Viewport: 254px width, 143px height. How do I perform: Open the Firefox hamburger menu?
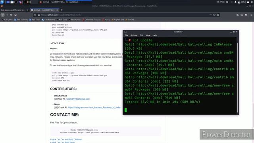pos(251,15)
